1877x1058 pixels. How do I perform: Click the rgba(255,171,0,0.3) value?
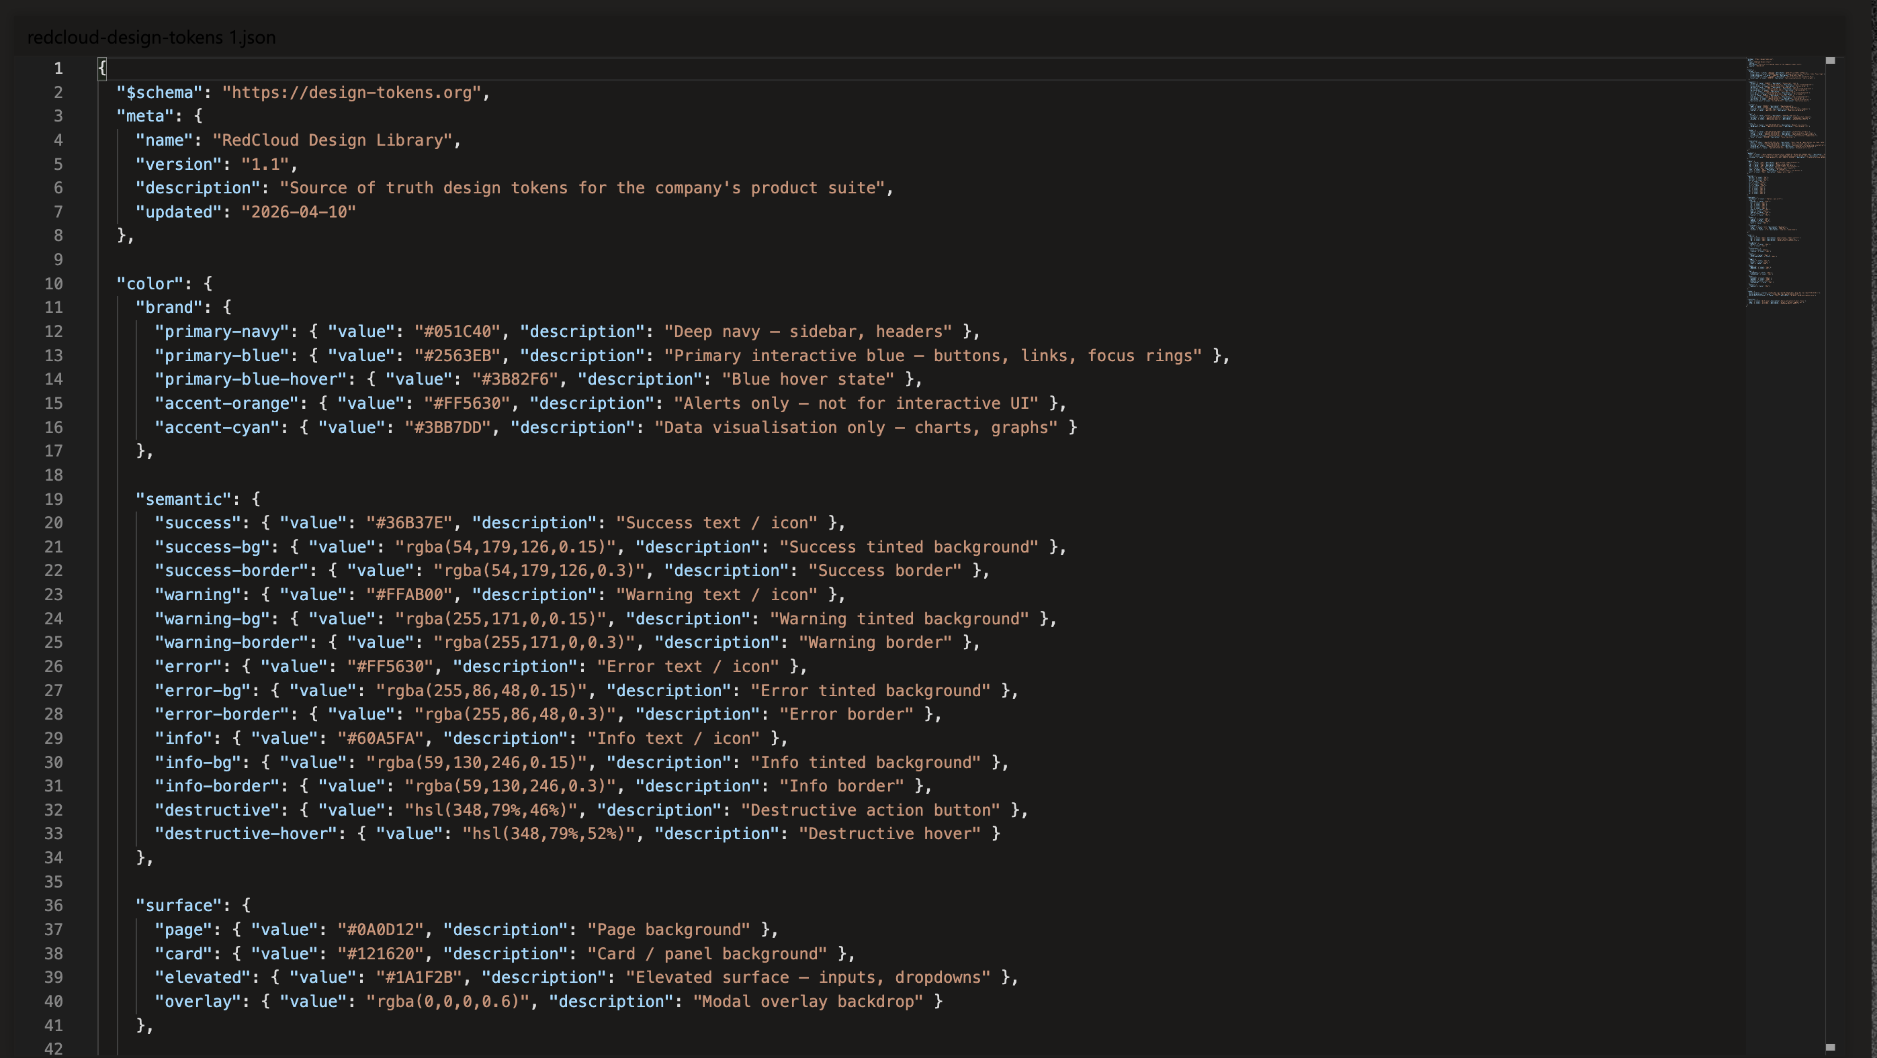click(535, 642)
